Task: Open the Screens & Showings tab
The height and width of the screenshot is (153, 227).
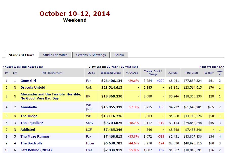Action: [x=91, y=55]
